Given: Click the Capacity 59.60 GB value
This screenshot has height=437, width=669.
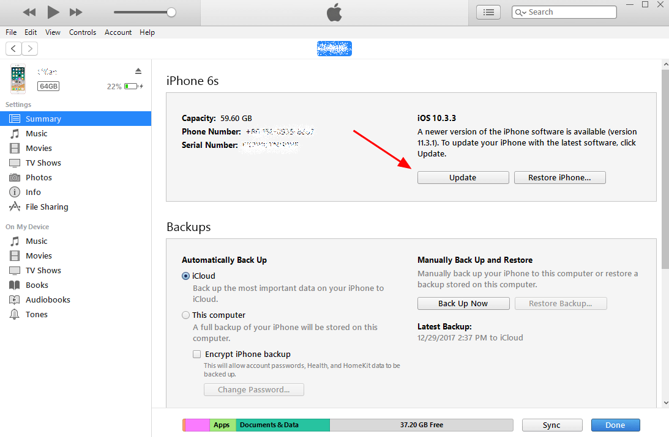Looking at the screenshot, I should pyautogui.click(x=236, y=119).
